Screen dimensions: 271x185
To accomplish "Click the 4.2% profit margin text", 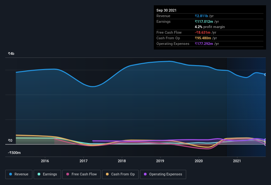I will point(210,27).
